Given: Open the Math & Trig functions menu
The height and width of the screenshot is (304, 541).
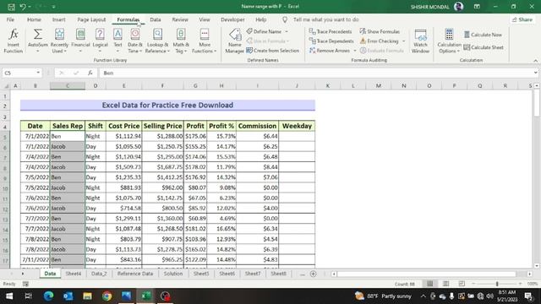Looking at the screenshot, I should point(181,41).
